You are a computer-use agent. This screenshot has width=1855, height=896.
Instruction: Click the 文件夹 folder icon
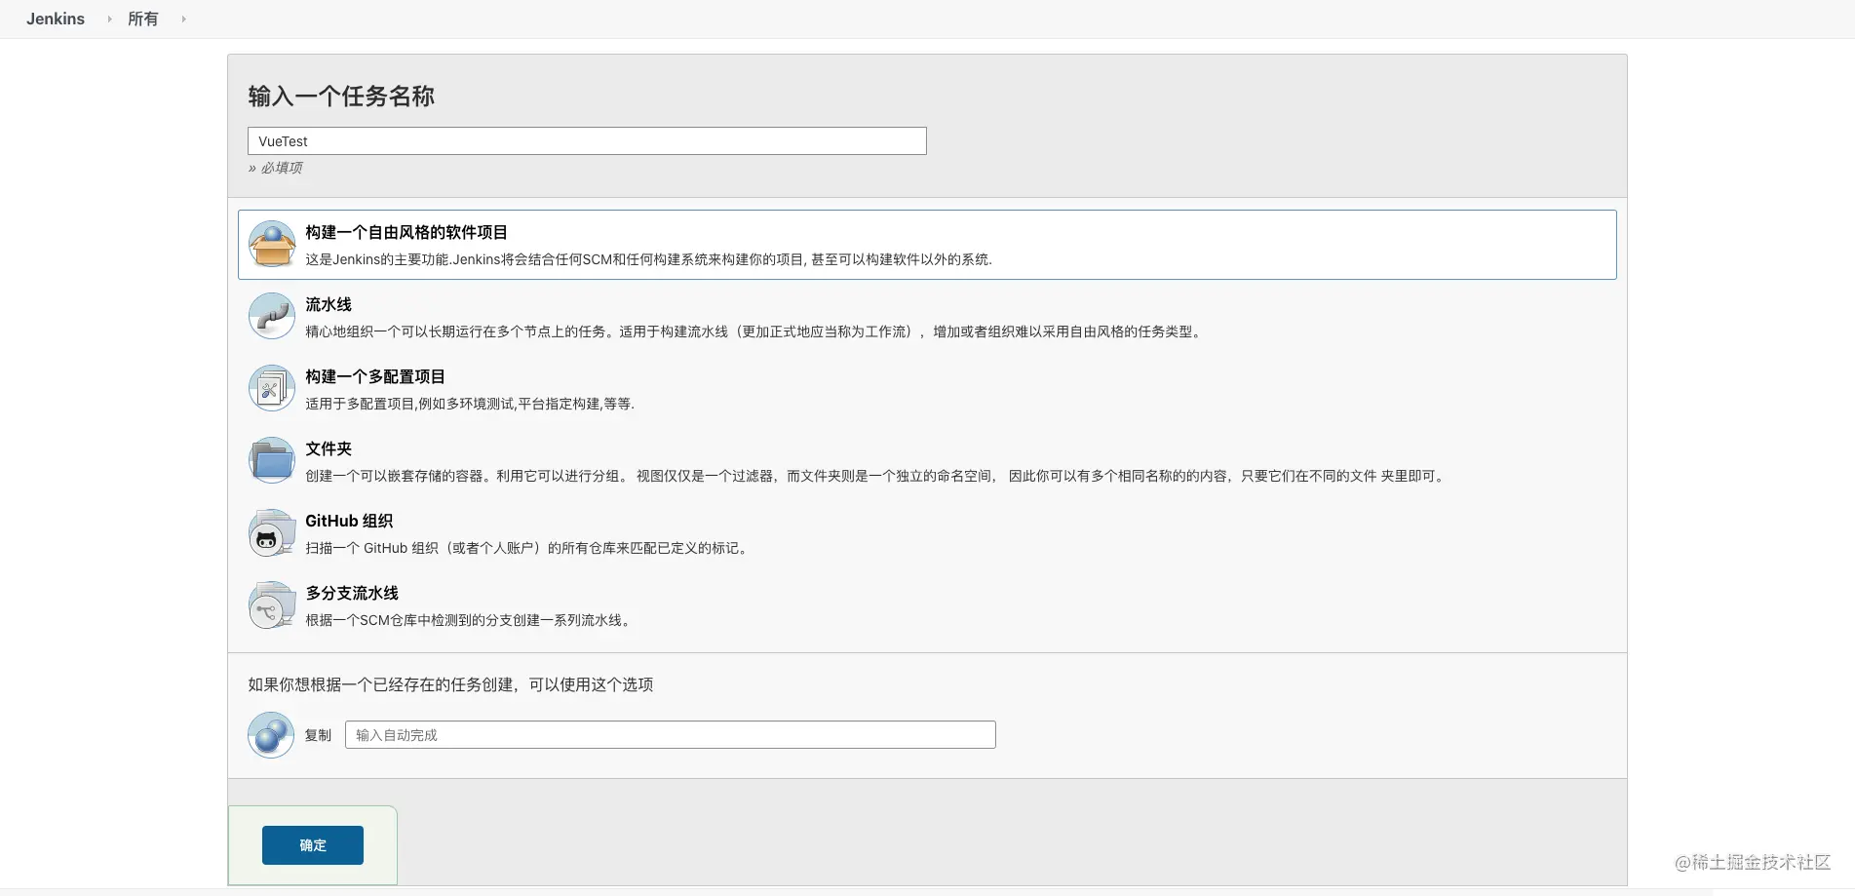click(272, 460)
